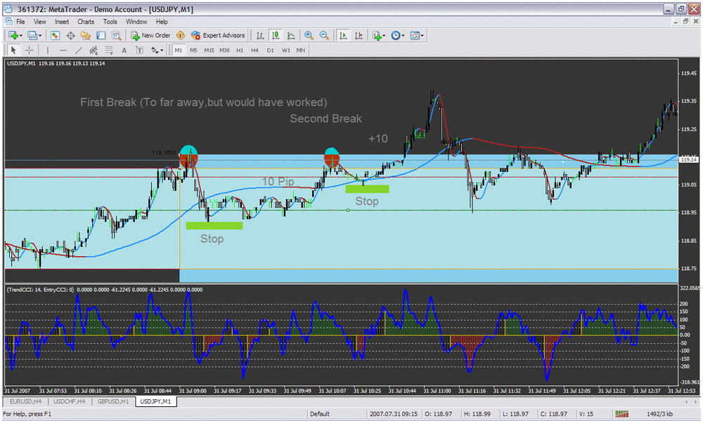Open the Help menu

point(162,22)
